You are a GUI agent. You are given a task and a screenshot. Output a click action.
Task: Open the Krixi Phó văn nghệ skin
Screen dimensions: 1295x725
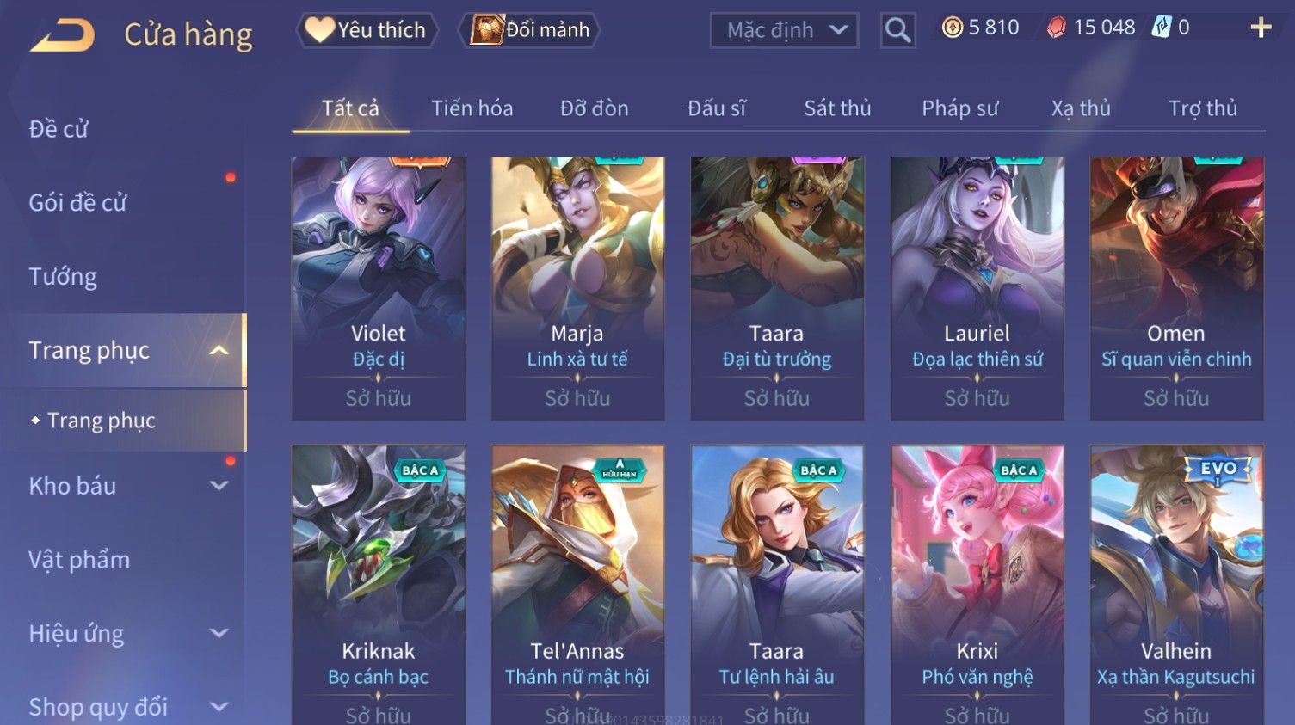point(977,585)
